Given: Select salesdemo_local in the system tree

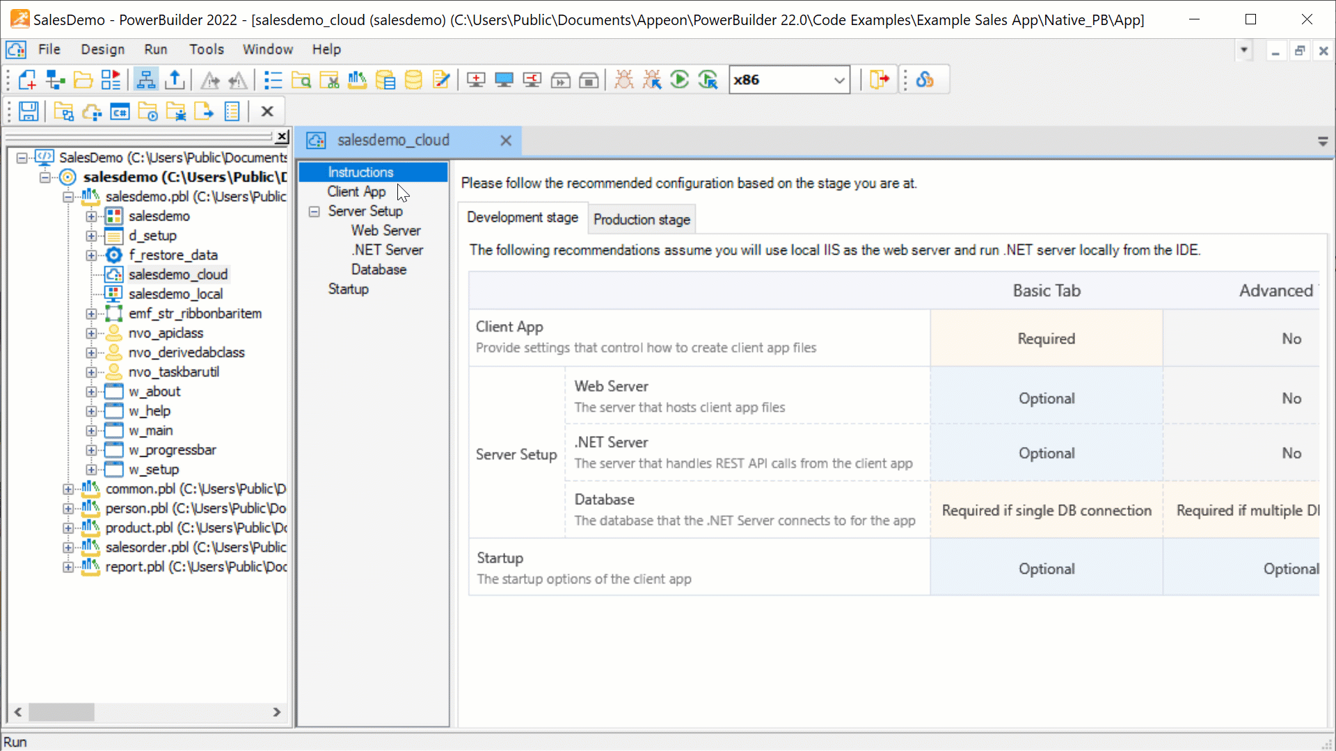Looking at the screenshot, I should point(175,294).
